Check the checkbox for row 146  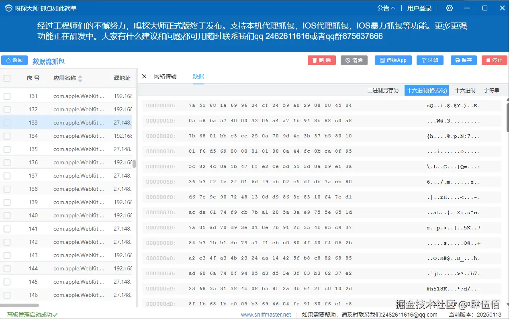pos(7,294)
